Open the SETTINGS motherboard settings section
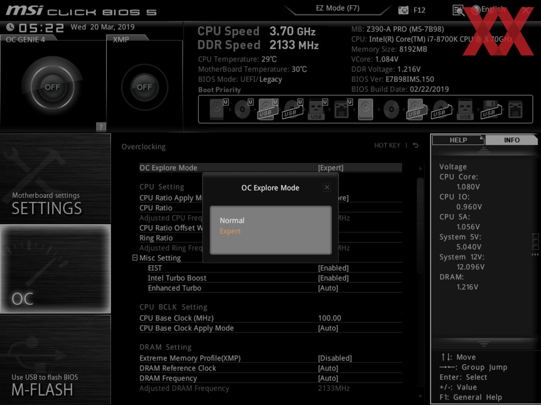The width and height of the screenshot is (541, 405). pyautogui.click(x=55, y=179)
